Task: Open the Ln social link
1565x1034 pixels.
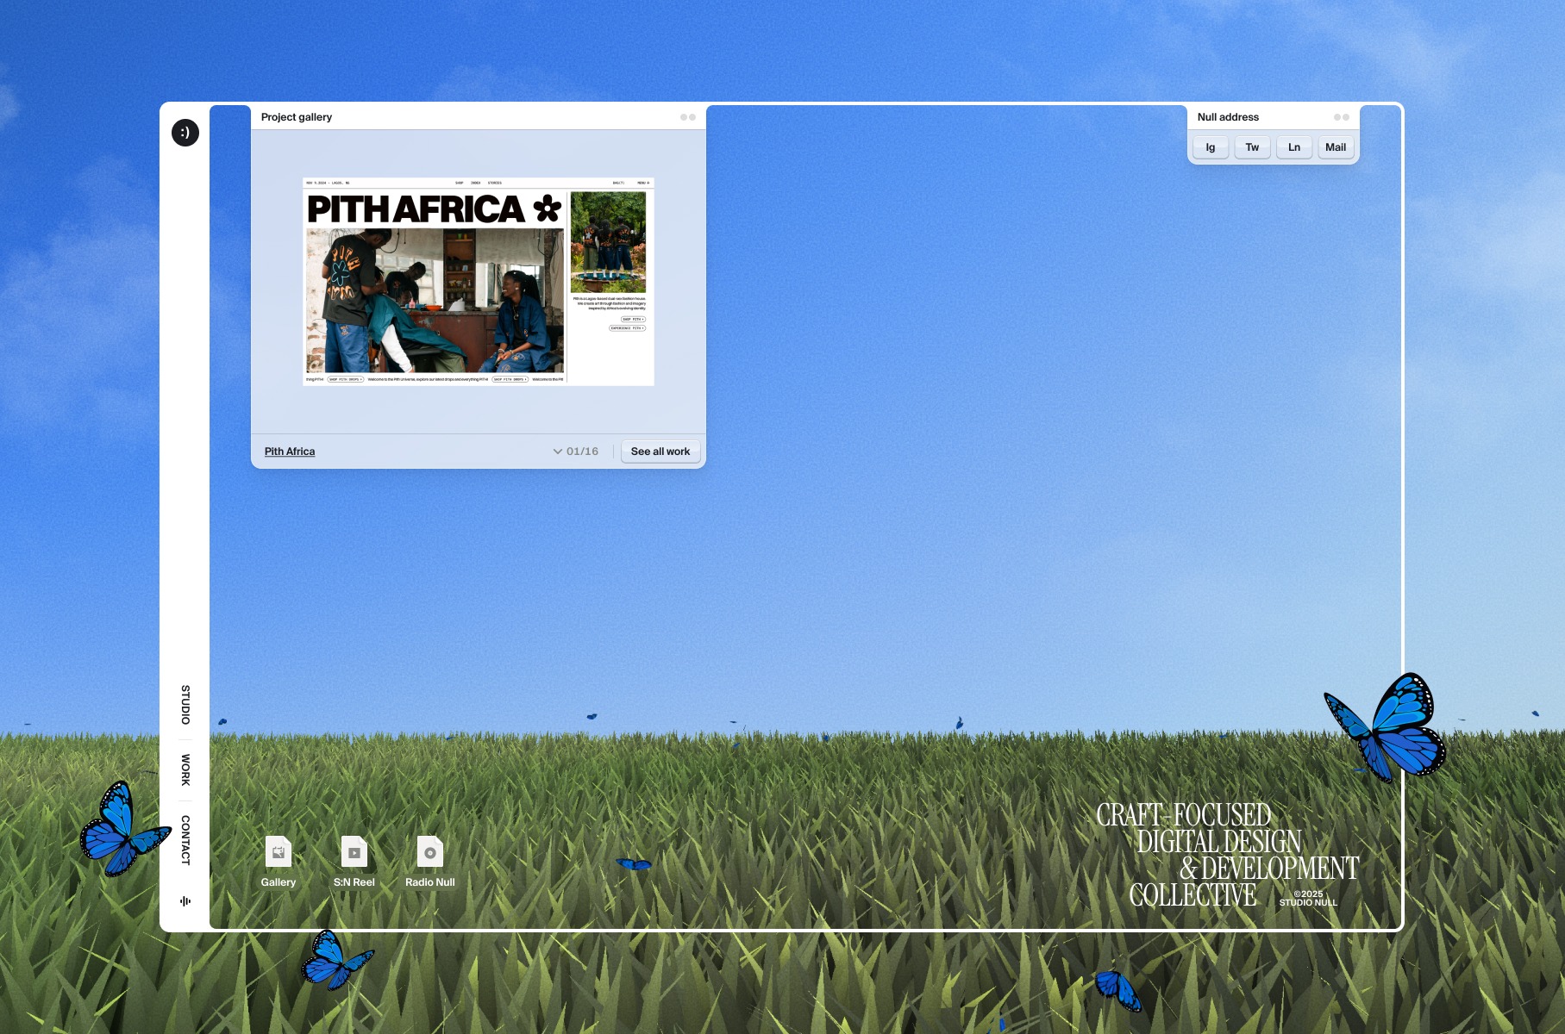Action: point(1294,147)
